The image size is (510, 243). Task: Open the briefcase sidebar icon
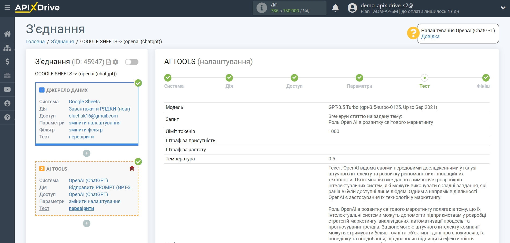(7, 76)
